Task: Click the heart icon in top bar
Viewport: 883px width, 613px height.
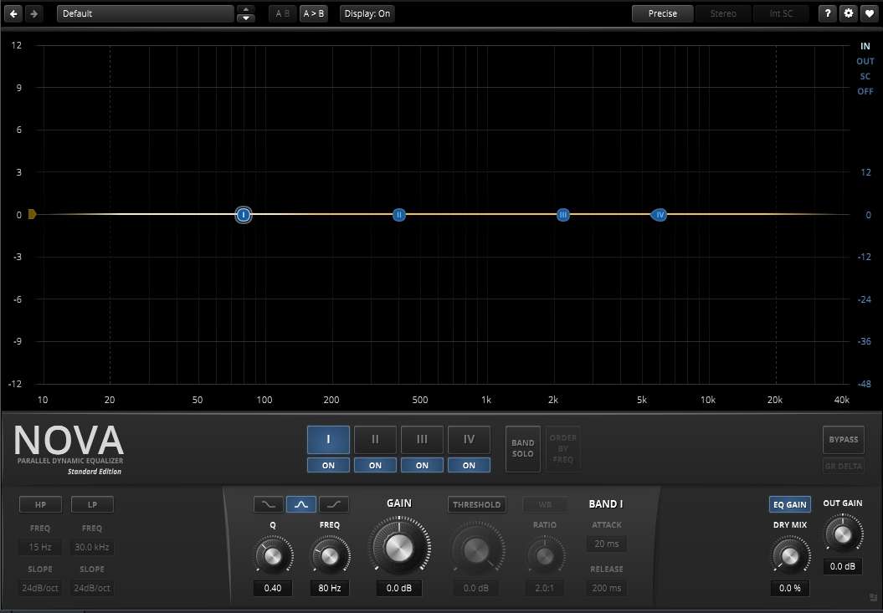Action: click(x=870, y=13)
